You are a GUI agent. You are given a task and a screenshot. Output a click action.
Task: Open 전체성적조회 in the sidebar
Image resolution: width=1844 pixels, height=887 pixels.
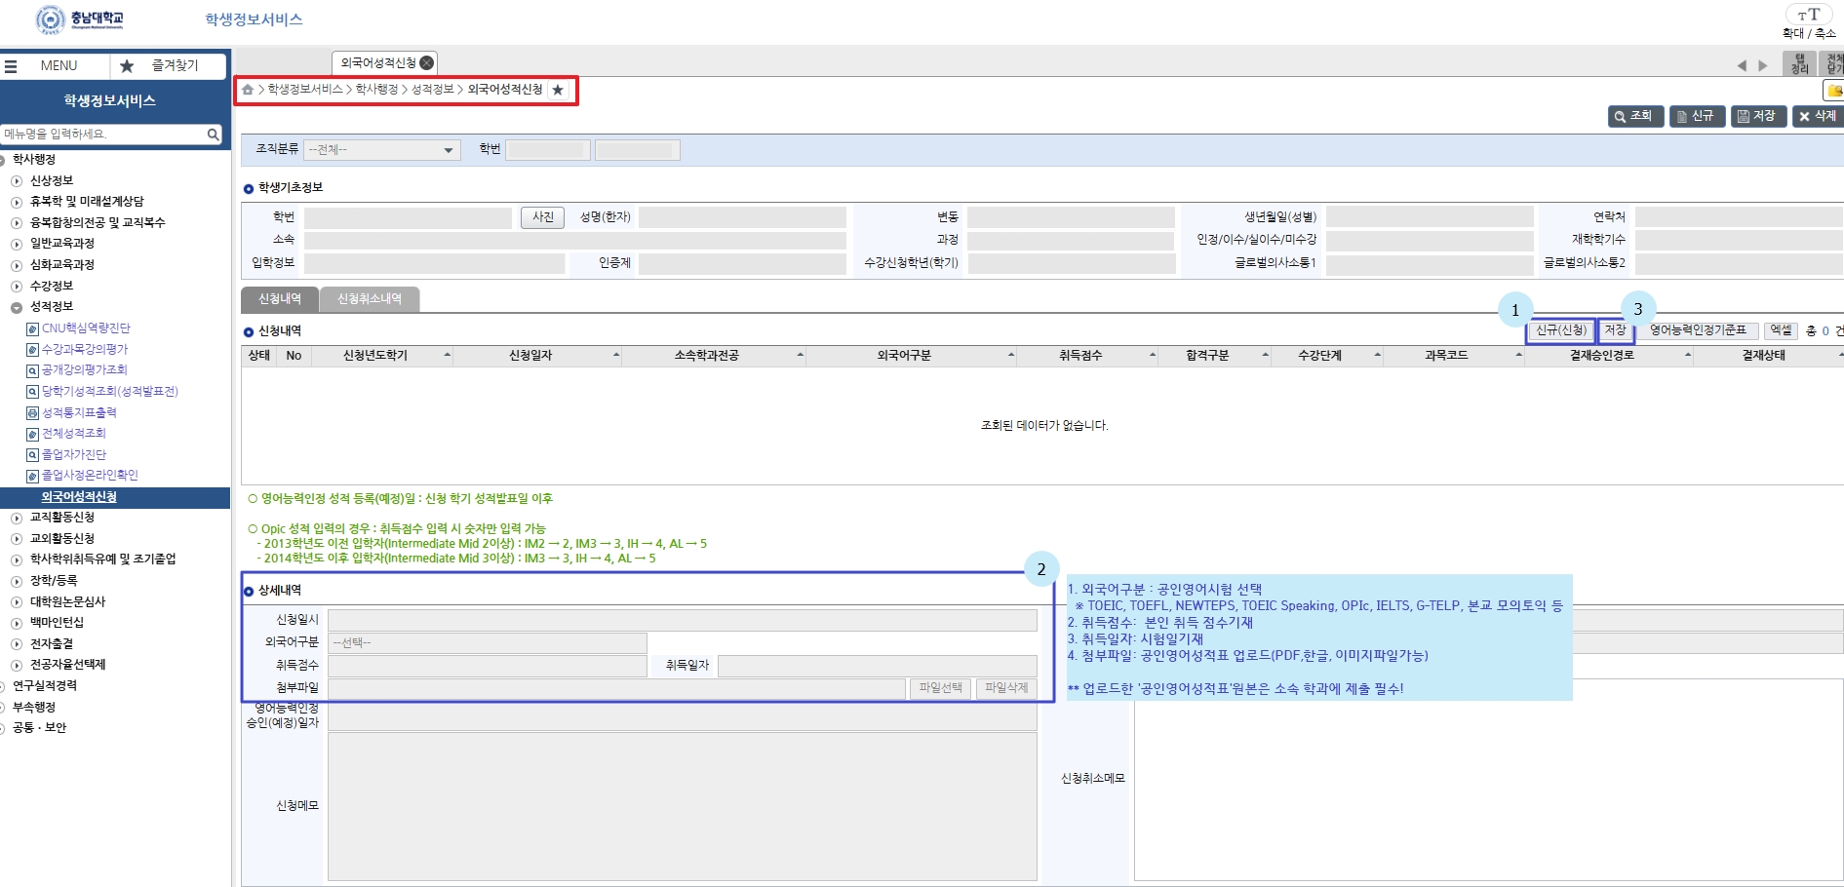73,434
